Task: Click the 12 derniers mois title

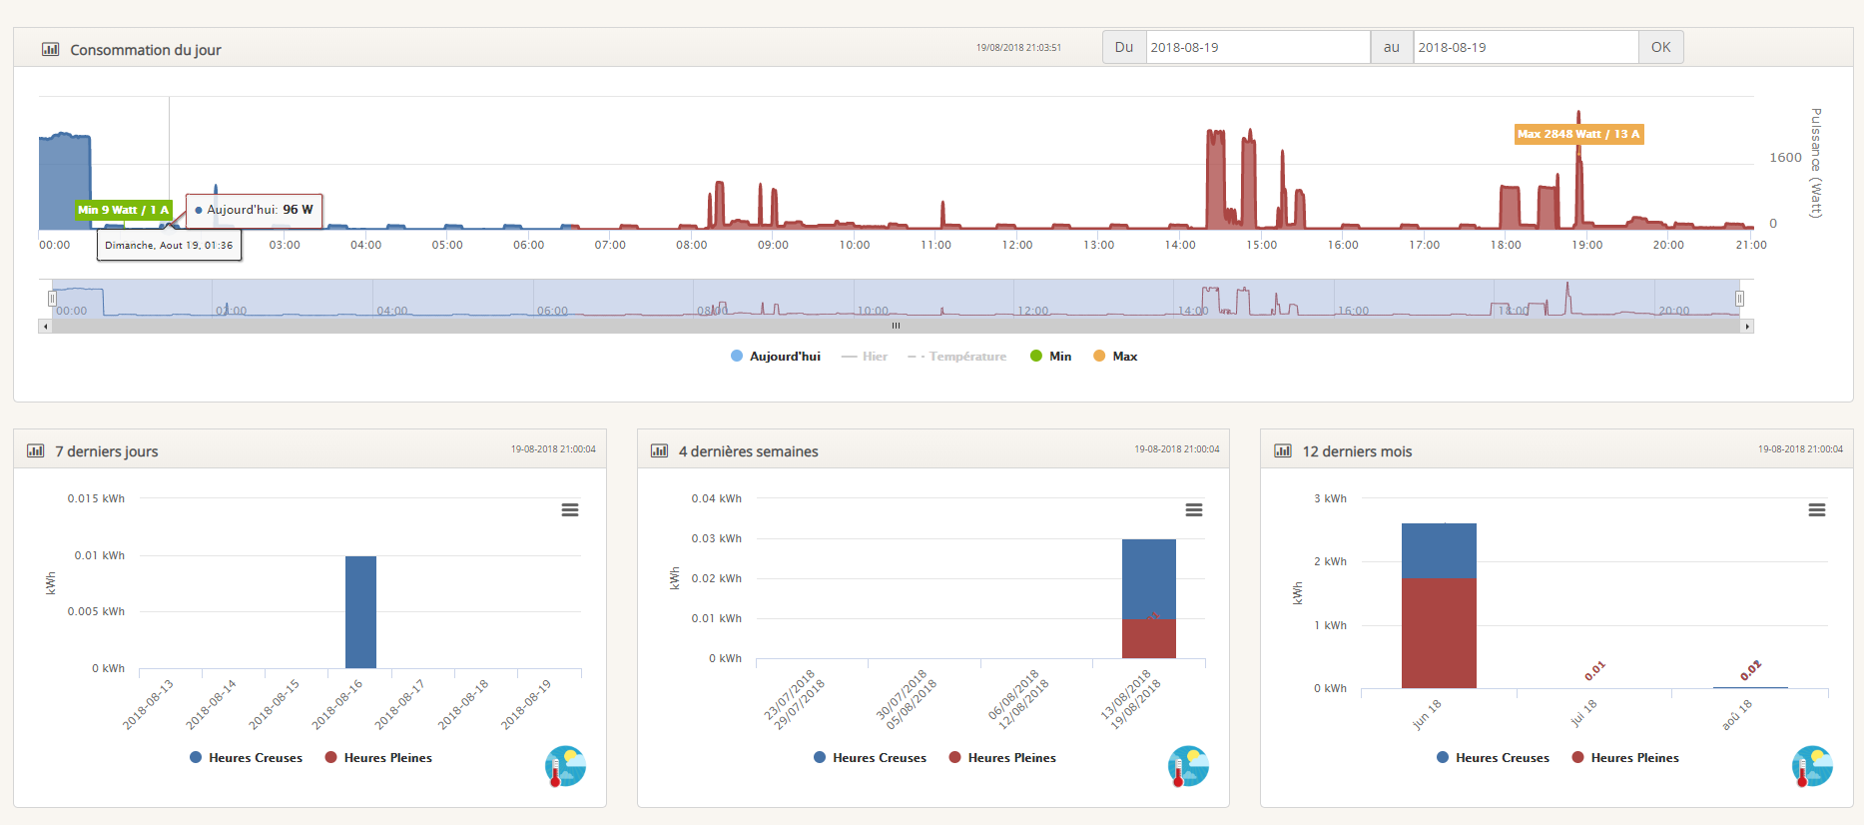Action: (x=1357, y=451)
